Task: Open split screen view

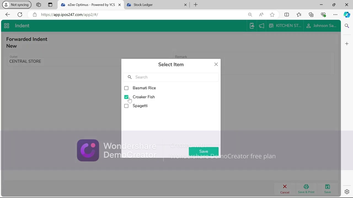Action: tap(287, 15)
